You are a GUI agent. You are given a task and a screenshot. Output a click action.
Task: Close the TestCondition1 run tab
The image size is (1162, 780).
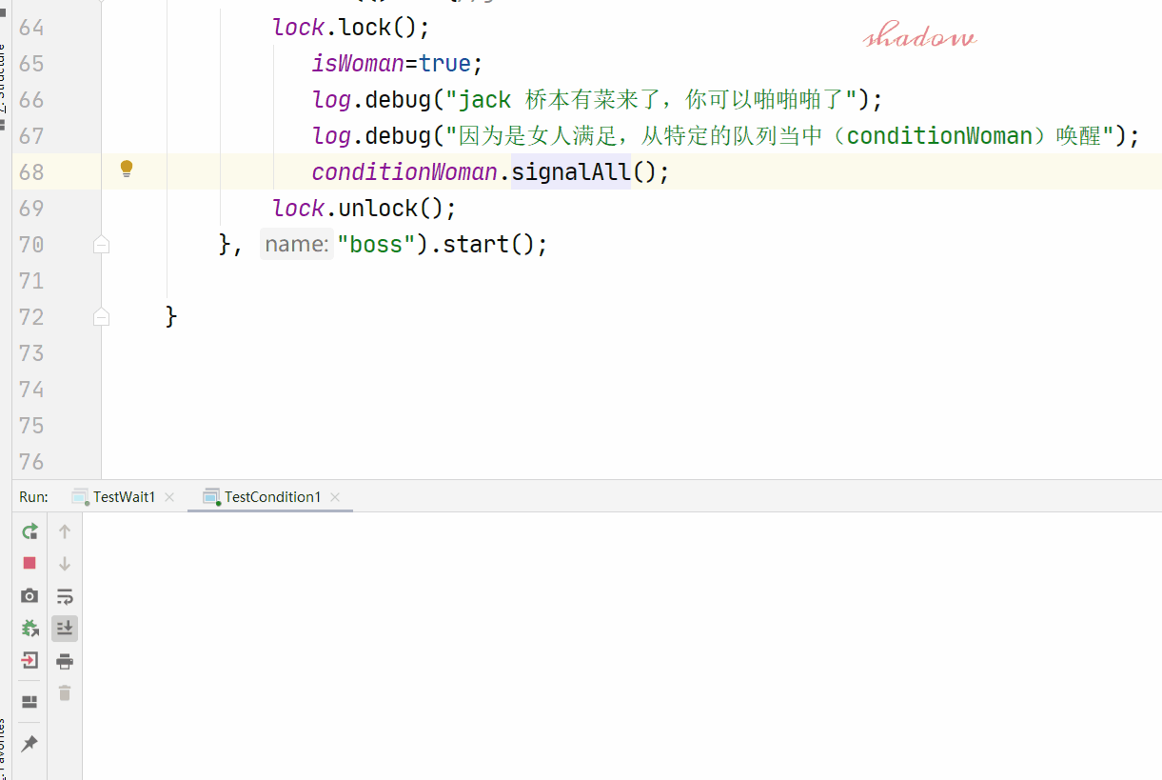[x=335, y=497]
